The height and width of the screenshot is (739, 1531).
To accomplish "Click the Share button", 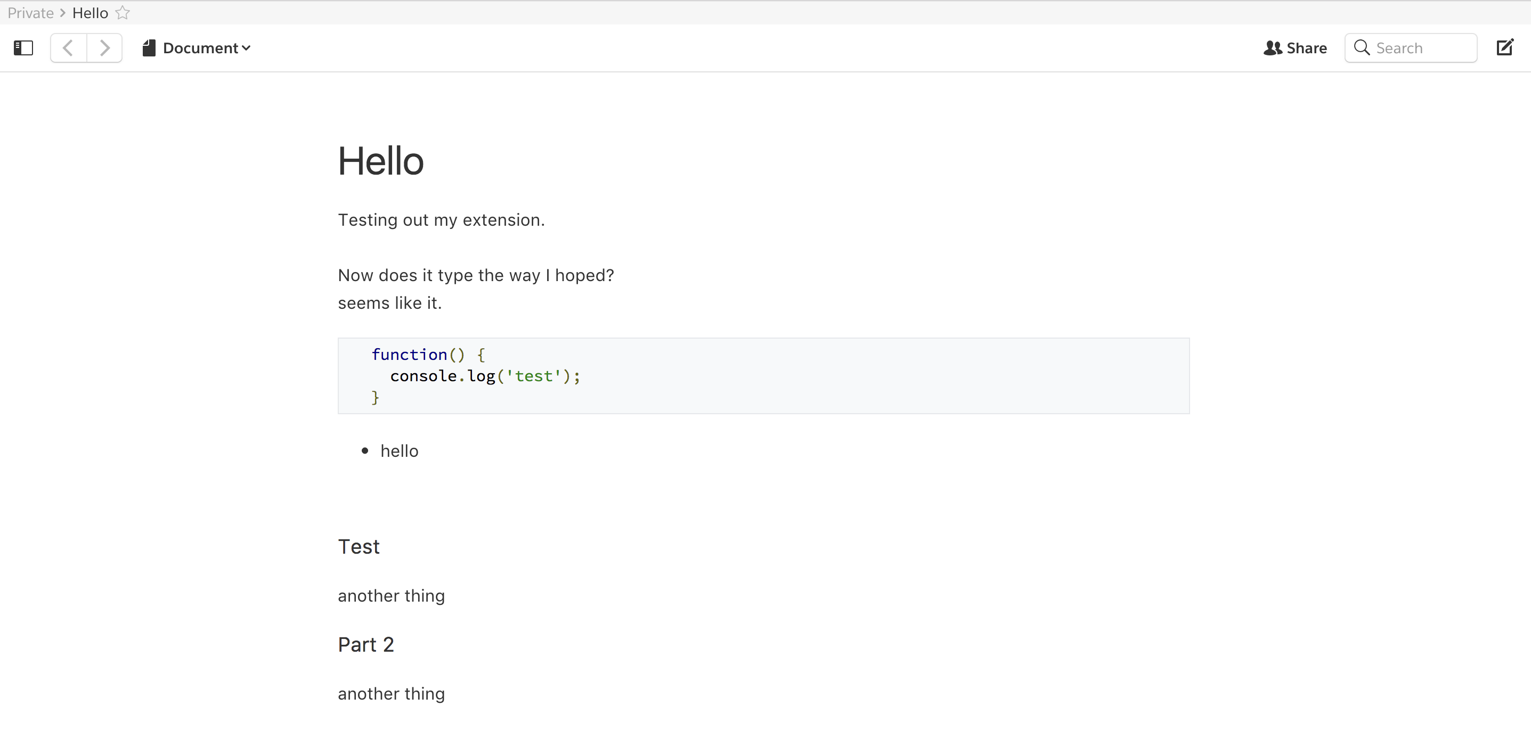I will (1294, 47).
